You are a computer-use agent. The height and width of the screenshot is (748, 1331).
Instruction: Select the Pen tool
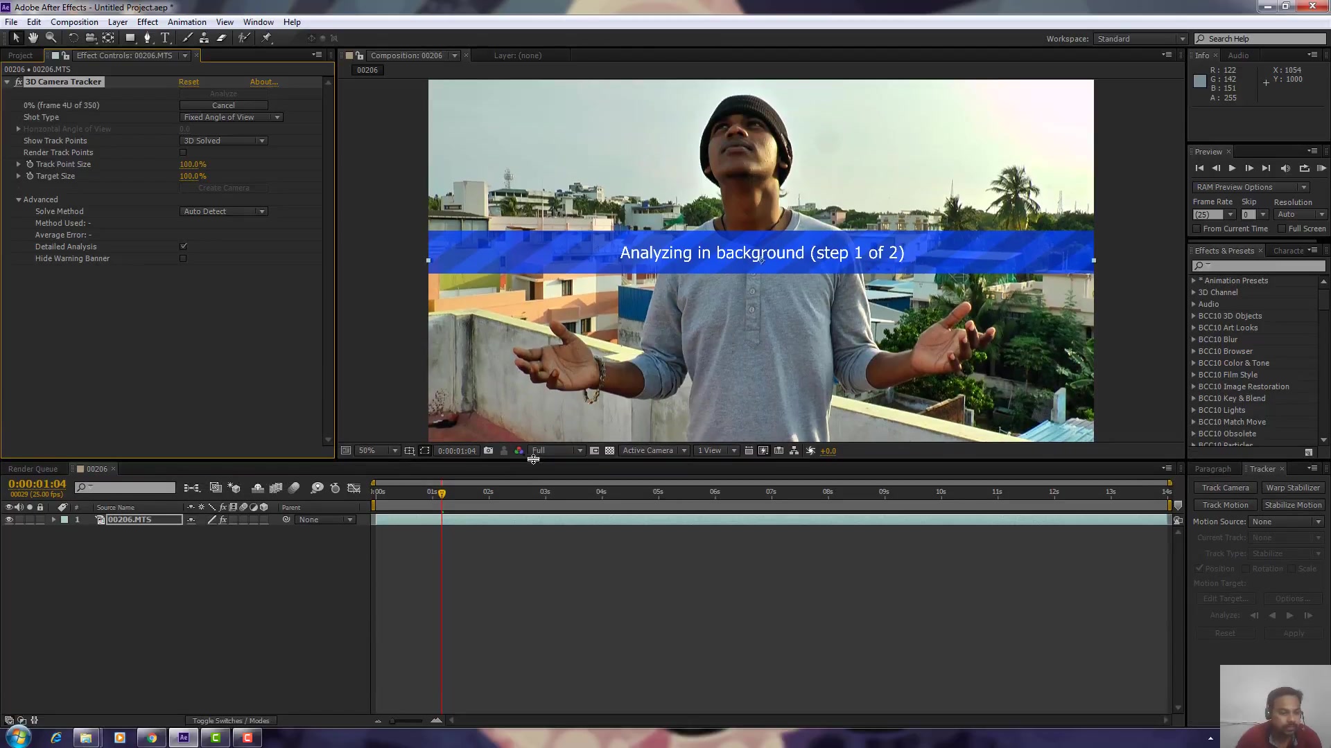coord(147,38)
